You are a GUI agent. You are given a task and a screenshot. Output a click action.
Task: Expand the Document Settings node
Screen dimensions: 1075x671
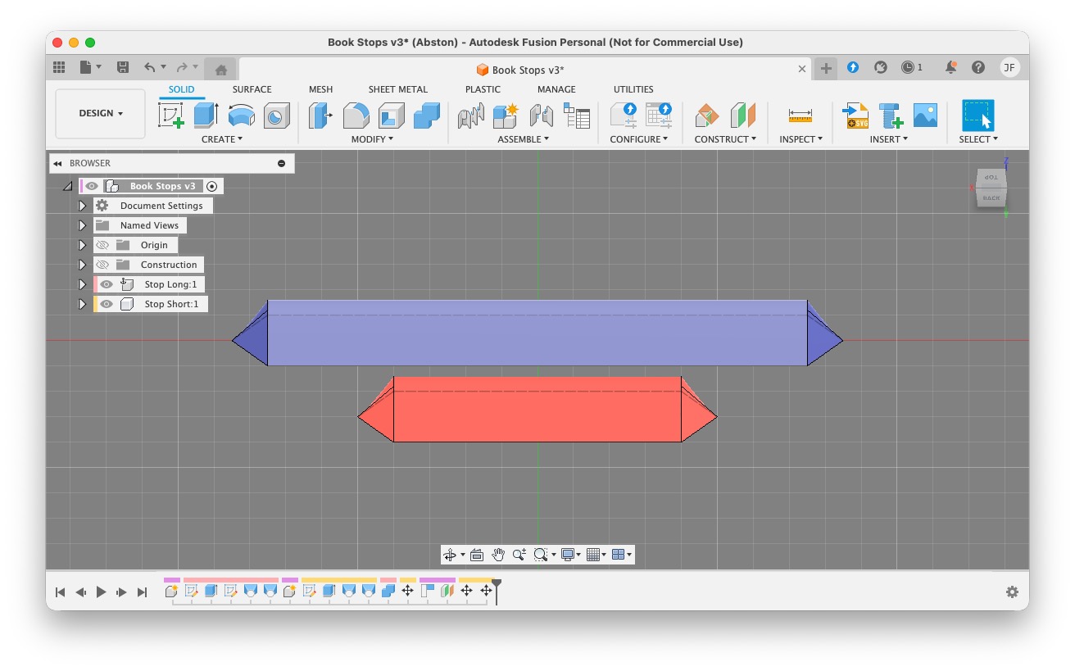point(82,206)
